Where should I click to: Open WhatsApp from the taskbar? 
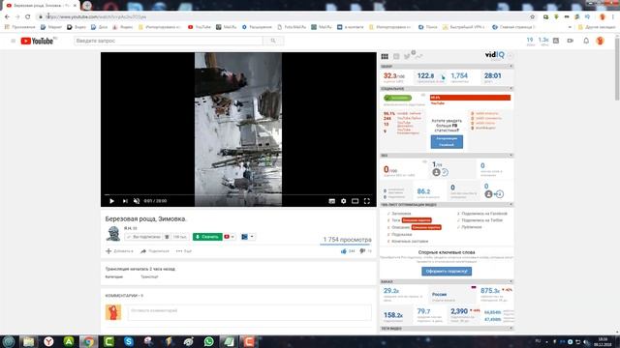(x=209, y=341)
